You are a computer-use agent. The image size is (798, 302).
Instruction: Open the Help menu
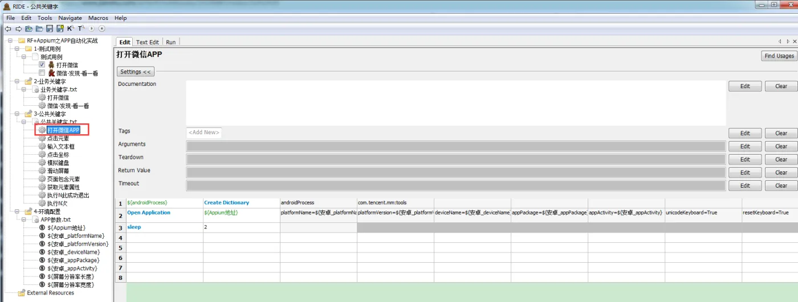pyautogui.click(x=120, y=18)
